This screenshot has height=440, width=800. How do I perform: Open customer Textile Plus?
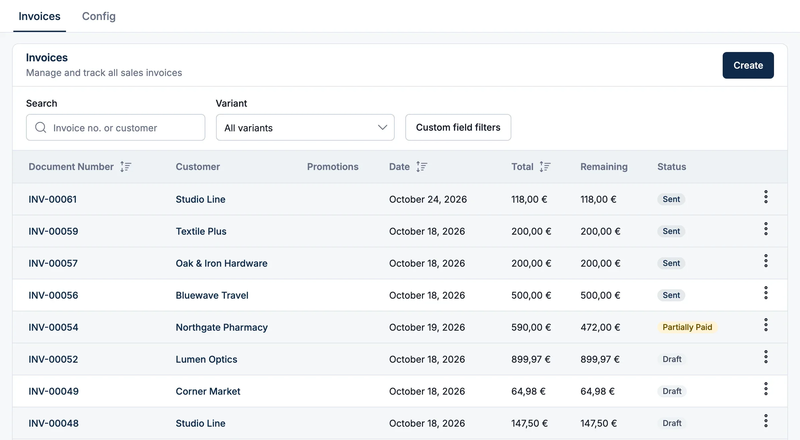(201, 231)
